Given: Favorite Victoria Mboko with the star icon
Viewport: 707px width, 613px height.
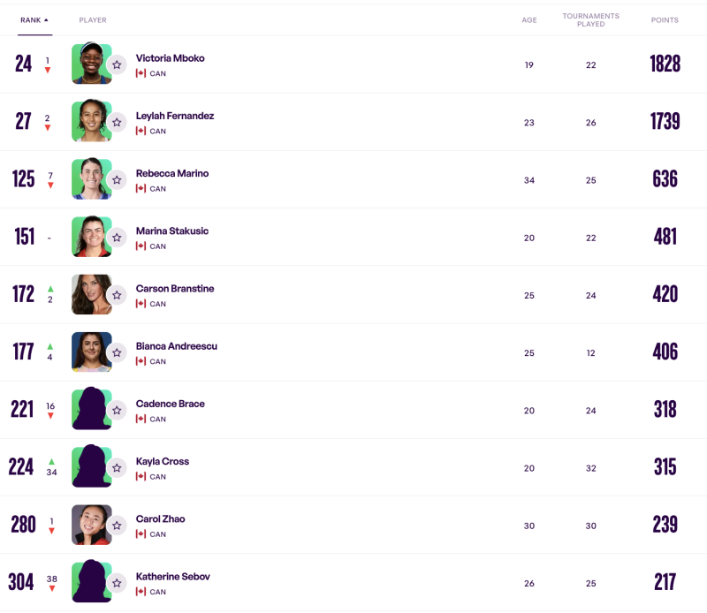Looking at the screenshot, I should tap(117, 64).
